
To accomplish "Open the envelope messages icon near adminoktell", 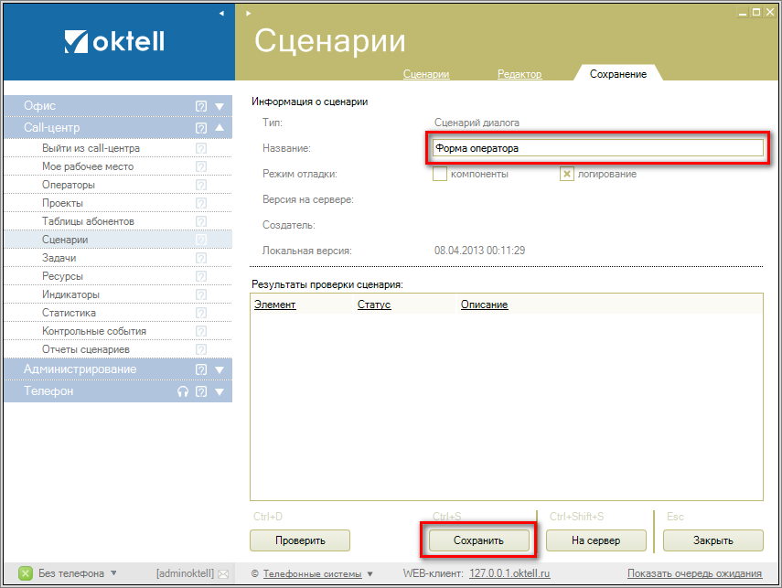I will pyautogui.click(x=223, y=574).
